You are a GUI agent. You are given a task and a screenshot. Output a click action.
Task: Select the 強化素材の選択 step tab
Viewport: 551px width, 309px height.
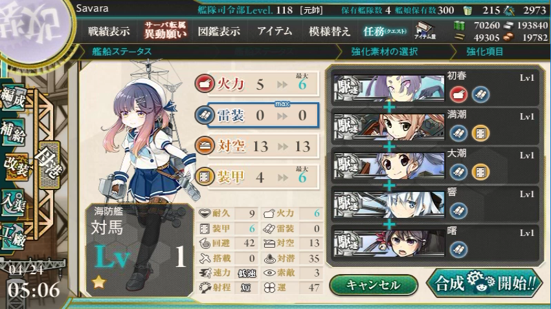[384, 52]
